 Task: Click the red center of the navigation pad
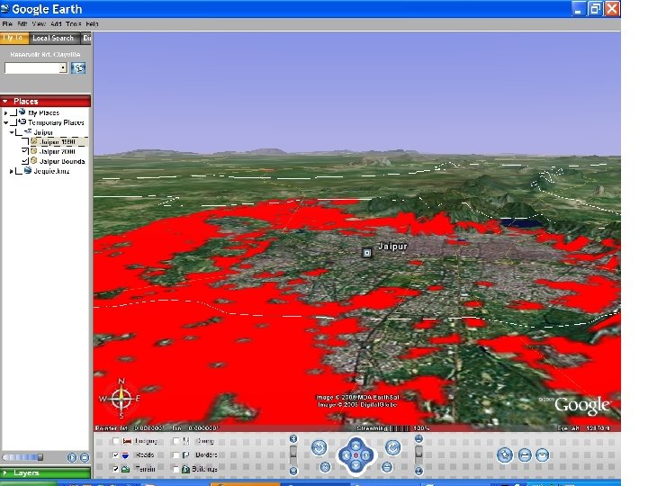[x=355, y=455]
